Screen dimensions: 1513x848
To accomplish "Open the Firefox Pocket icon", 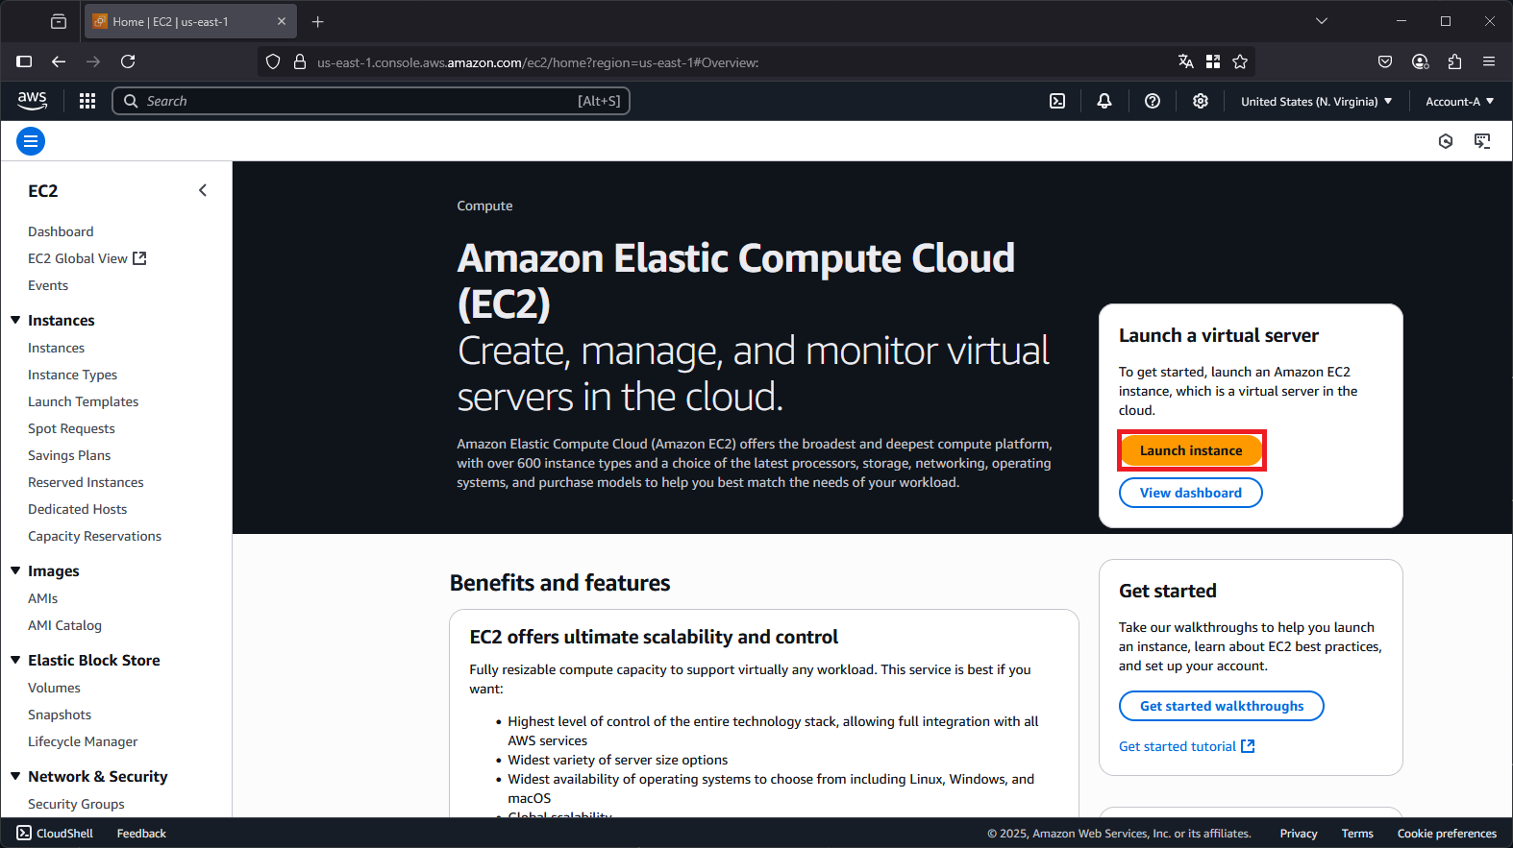I will coord(1385,61).
